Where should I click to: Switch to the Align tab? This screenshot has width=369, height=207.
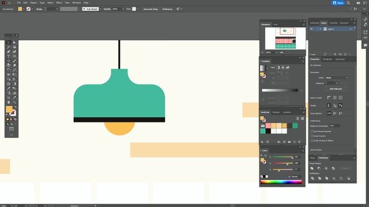pyautogui.click(x=312, y=158)
